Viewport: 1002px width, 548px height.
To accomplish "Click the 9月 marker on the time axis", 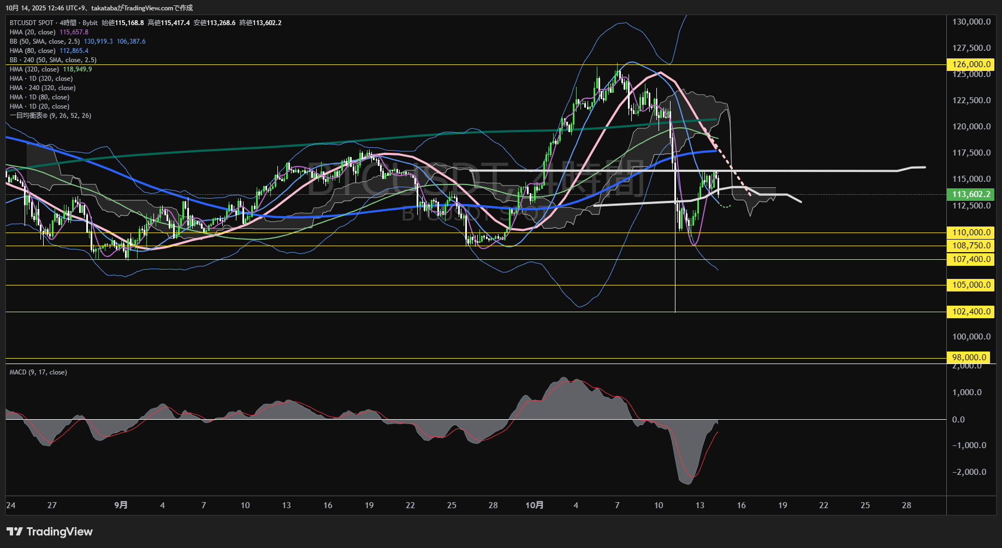I will tap(121, 505).
